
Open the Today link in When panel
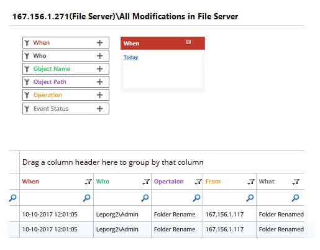(131, 57)
